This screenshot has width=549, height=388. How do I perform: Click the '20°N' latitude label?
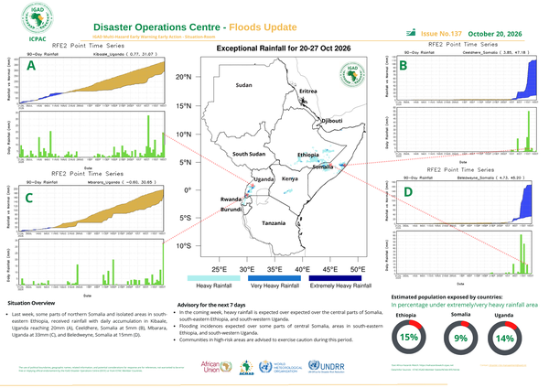click(x=184, y=77)
